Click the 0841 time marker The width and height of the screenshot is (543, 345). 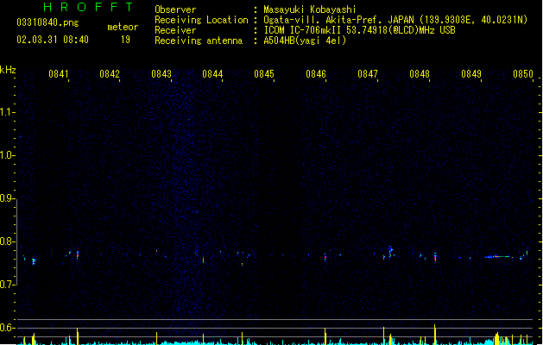[58, 74]
